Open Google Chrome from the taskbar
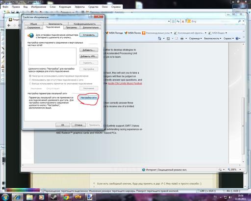 (66, 197)
